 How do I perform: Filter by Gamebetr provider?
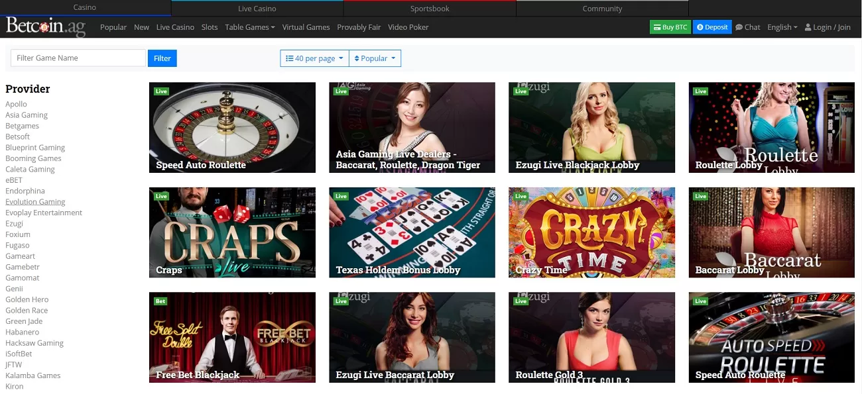[x=23, y=267]
